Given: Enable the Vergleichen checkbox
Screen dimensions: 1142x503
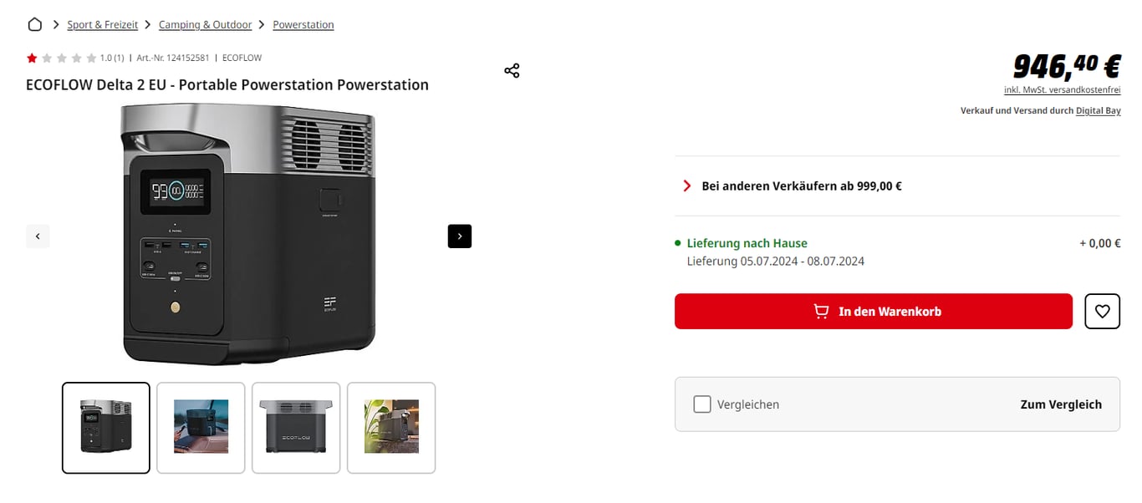Looking at the screenshot, I should [x=702, y=404].
